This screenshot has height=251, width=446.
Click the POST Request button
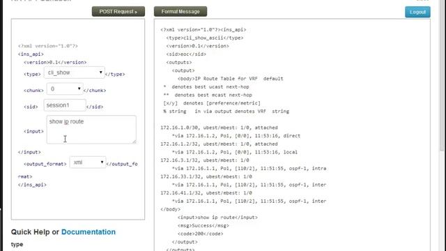(x=118, y=12)
